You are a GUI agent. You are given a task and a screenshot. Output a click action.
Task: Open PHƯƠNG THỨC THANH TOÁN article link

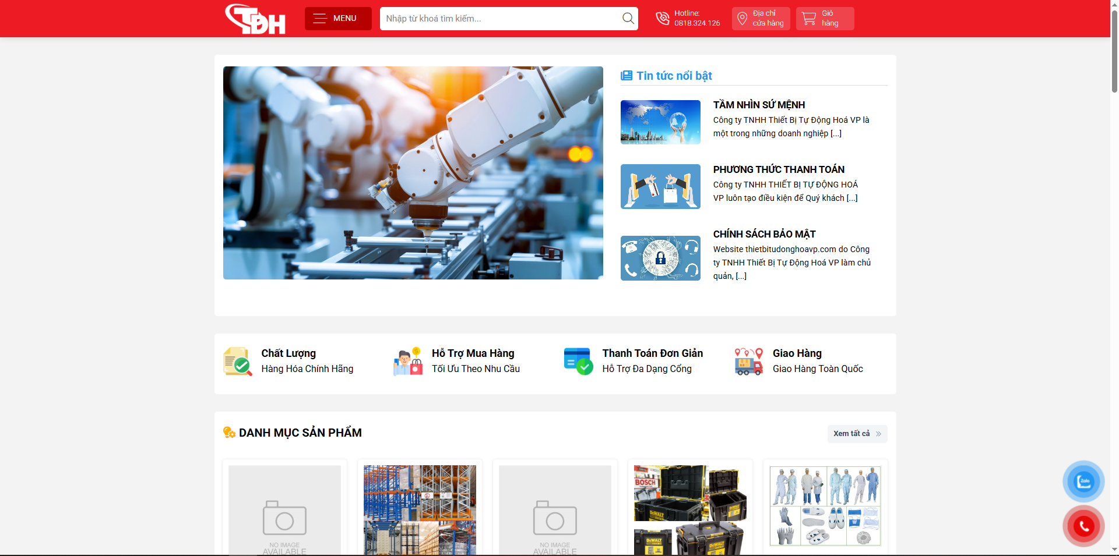click(x=778, y=169)
